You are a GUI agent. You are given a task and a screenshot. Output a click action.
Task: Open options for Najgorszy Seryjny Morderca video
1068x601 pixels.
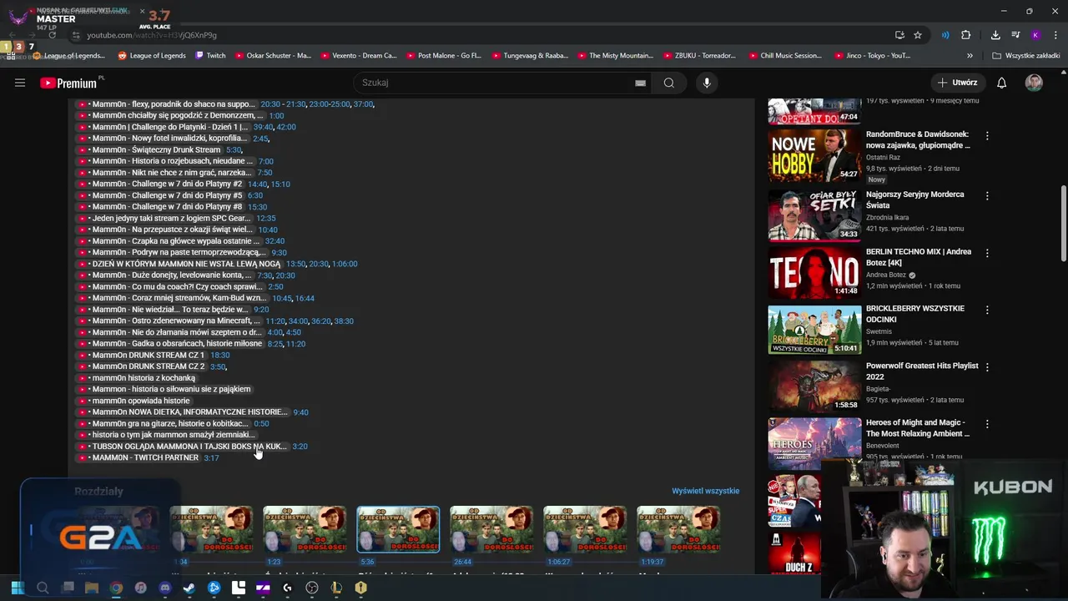click(x=987, y=195)
